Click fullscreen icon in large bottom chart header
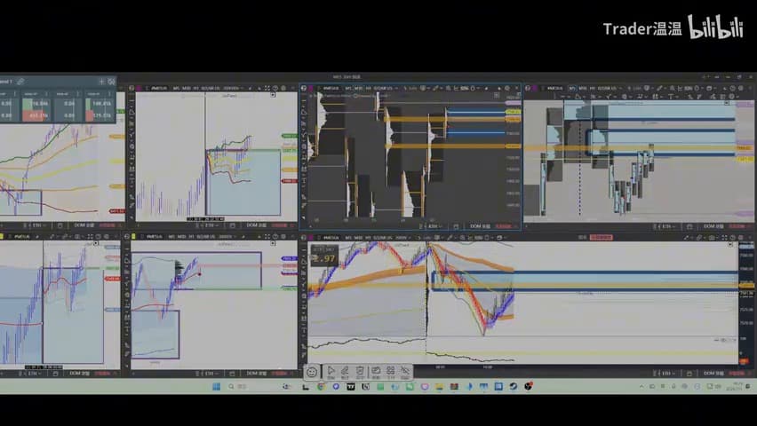 tap(724, 237)
